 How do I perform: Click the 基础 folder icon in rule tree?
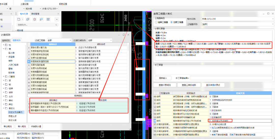(6, 100)
